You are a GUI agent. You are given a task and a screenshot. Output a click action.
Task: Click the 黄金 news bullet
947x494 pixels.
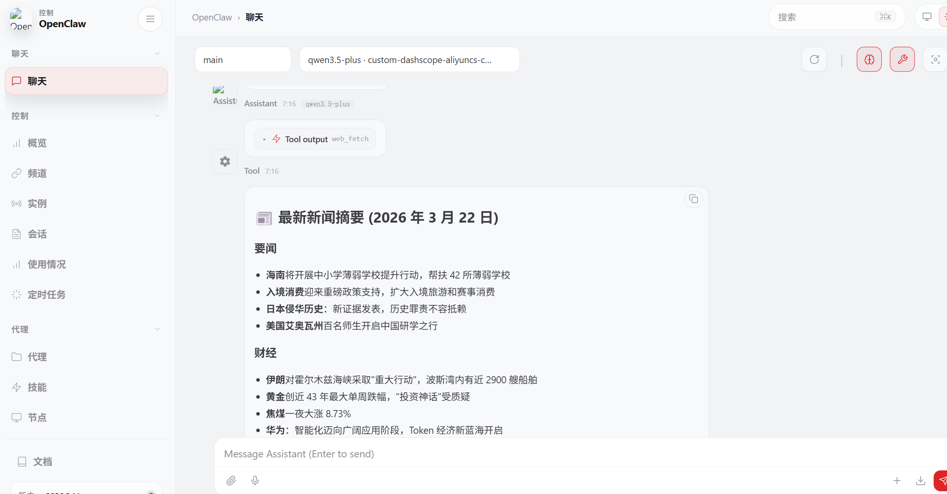tap(368, 397)
